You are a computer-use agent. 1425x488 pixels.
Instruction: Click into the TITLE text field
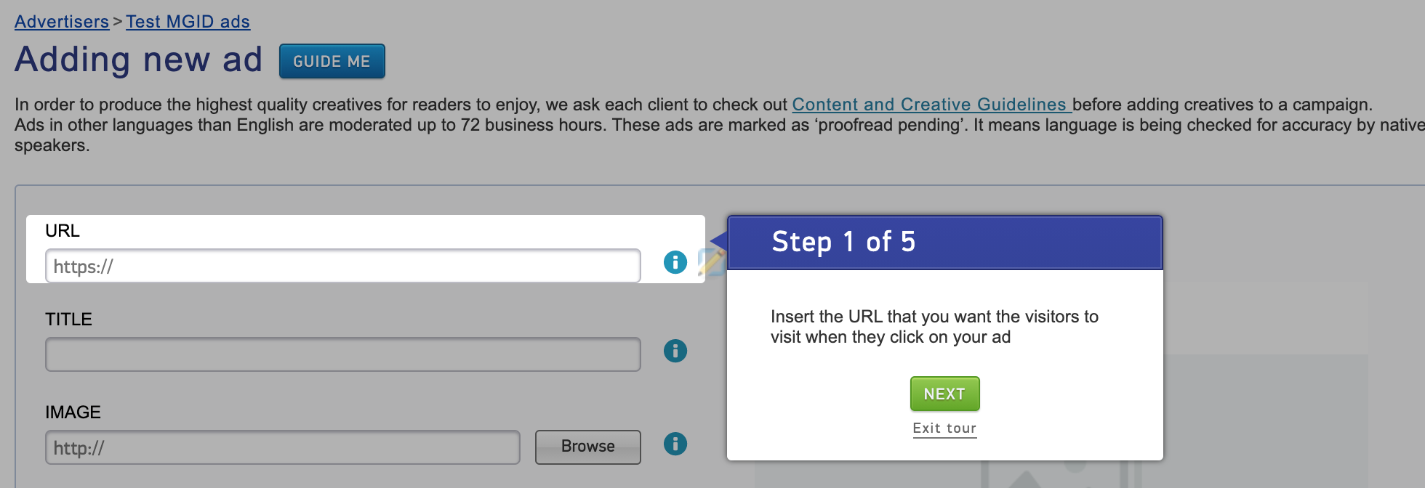(342, 354)
